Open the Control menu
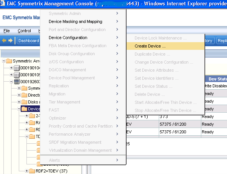 24,31
